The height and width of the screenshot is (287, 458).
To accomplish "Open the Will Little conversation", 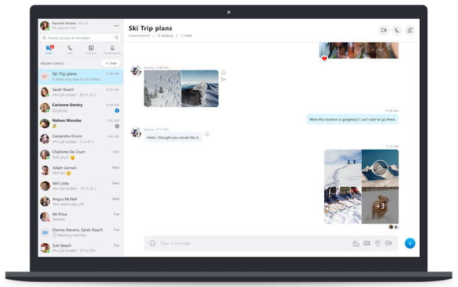I will [x=80, y=186].
